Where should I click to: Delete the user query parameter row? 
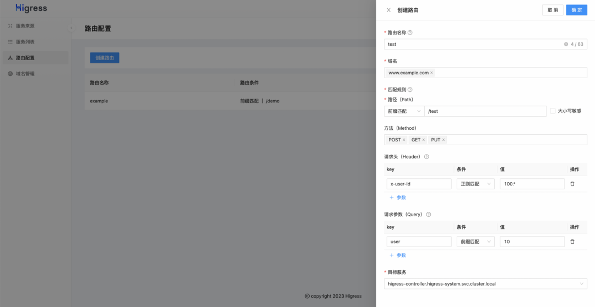[x=572, y=242]
